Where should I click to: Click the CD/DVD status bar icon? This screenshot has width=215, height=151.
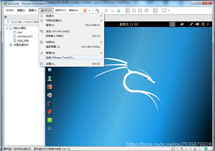pyautogui.click(x=178, y=149)
